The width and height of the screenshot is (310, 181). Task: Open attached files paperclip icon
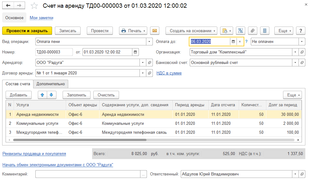(253, 31)
